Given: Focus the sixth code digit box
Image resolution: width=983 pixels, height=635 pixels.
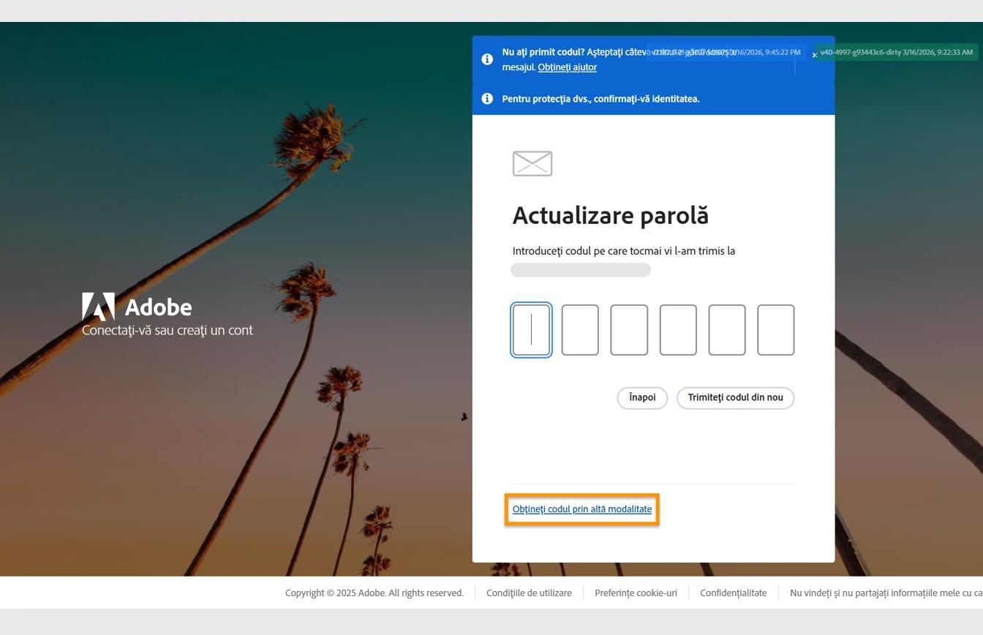Looking at the screenshot, I should [x=776, y=330].
